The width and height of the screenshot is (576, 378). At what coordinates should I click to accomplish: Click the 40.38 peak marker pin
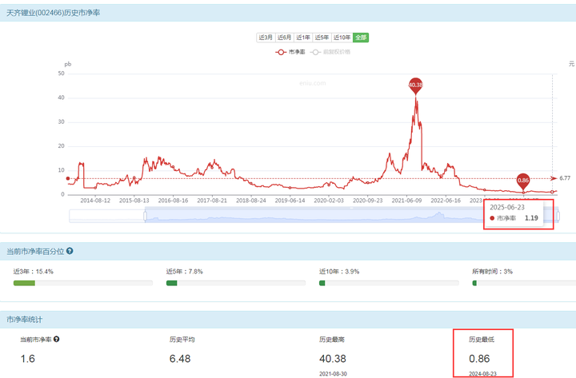point(415,86)
